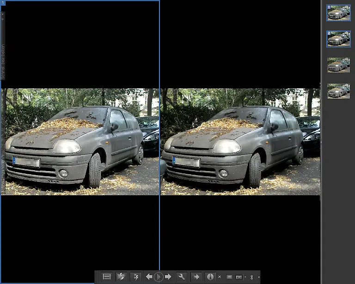Open the wrench fix tools icon

pos(182,277)
